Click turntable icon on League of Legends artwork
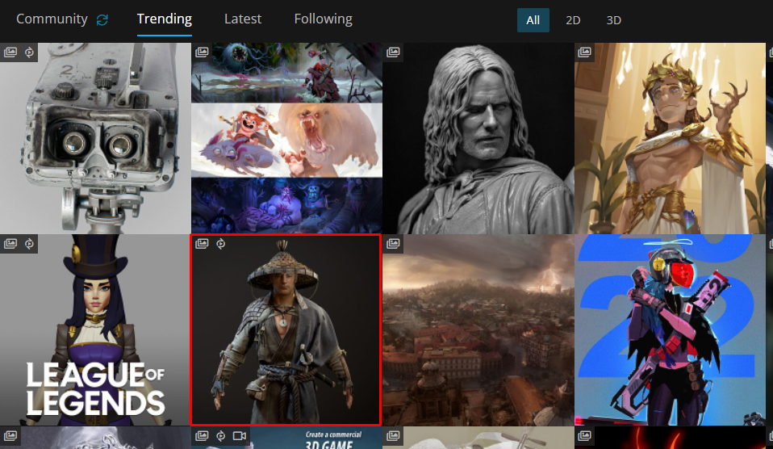 click(x=29, y=243)
